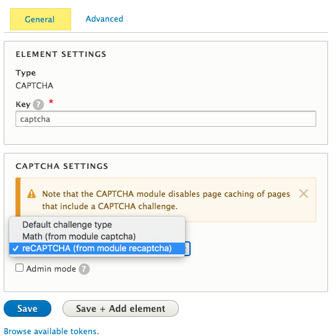The width and height of the screenshot is (333, 336).
Task: Click the orange warning triangle icon
Action: click(x=32, y=194)
